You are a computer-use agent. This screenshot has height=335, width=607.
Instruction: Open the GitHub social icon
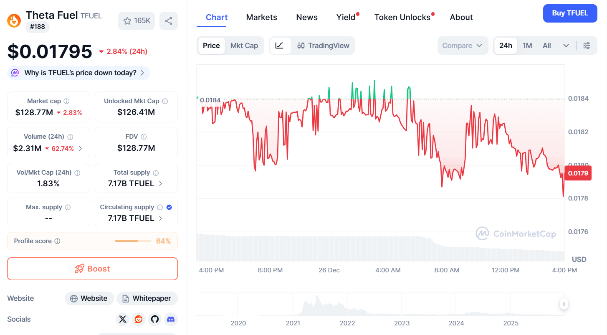tap(155, 319)
